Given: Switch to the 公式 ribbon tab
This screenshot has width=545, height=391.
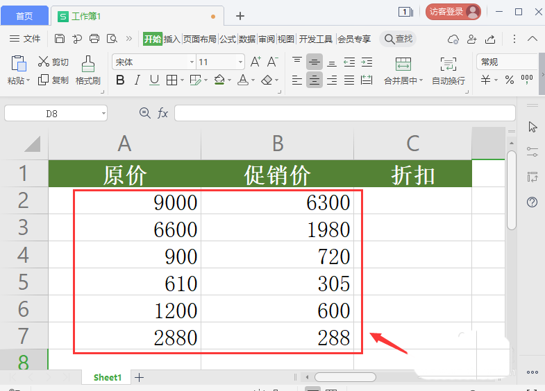Looking at the screenshot, I should (228, 39).
